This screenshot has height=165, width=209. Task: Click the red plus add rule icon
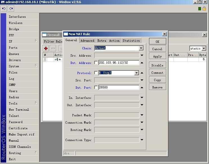tap(46, 48)
